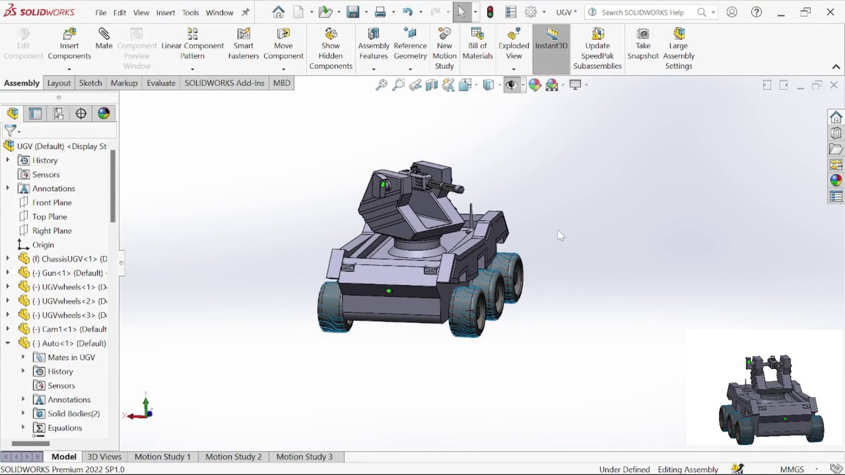Click the Edit Appearance color sphere
Image resolution: width=845 pixels, height=475 pixels.
(x=535, y=85)
